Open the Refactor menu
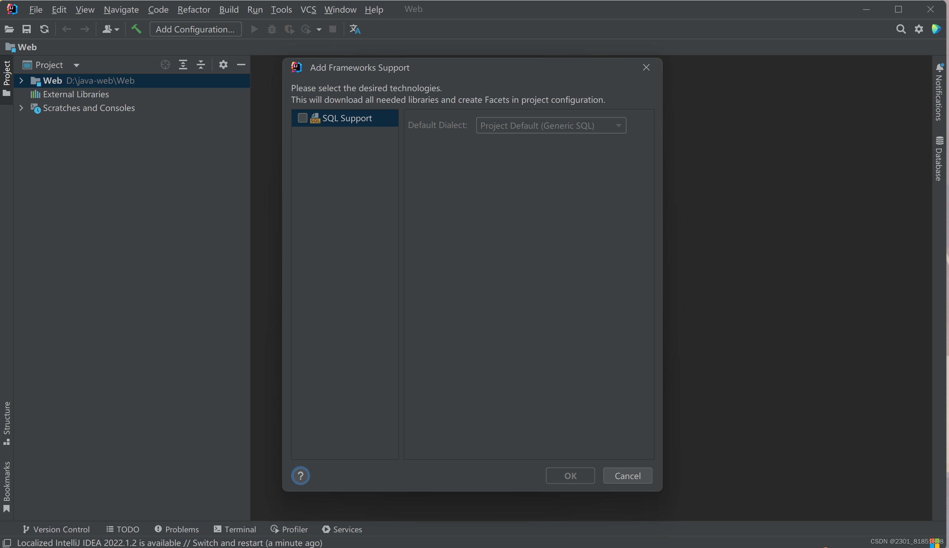949x548 pixels. 194,10
